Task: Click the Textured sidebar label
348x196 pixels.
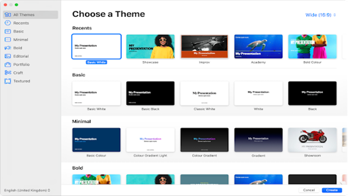Action: pos(22,81)
